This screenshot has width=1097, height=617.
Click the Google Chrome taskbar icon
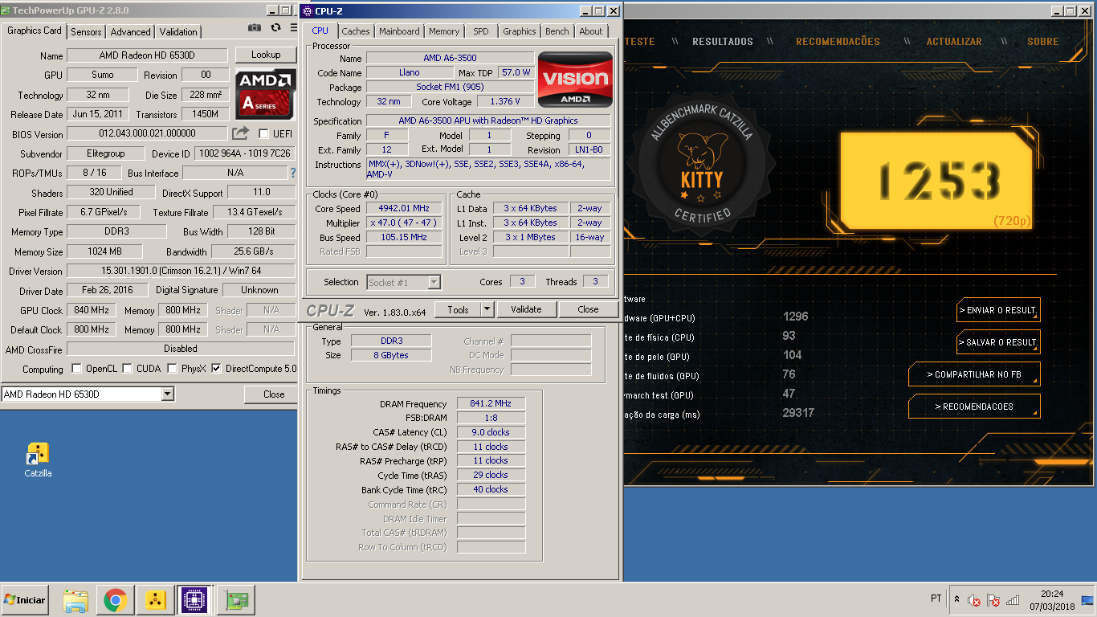115,600
